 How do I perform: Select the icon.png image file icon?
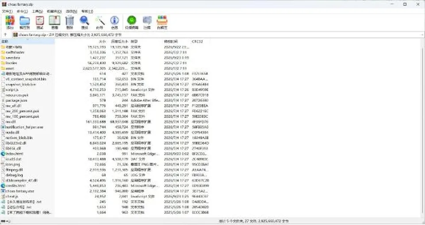pos(3,164)
